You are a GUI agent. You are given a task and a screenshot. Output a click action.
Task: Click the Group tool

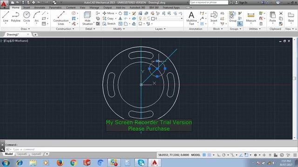[233, 17]
